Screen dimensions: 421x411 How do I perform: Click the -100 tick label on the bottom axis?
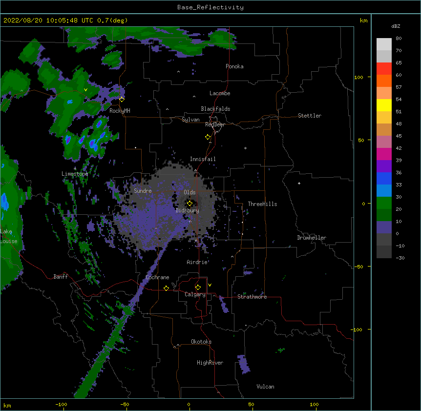point(61,404)
